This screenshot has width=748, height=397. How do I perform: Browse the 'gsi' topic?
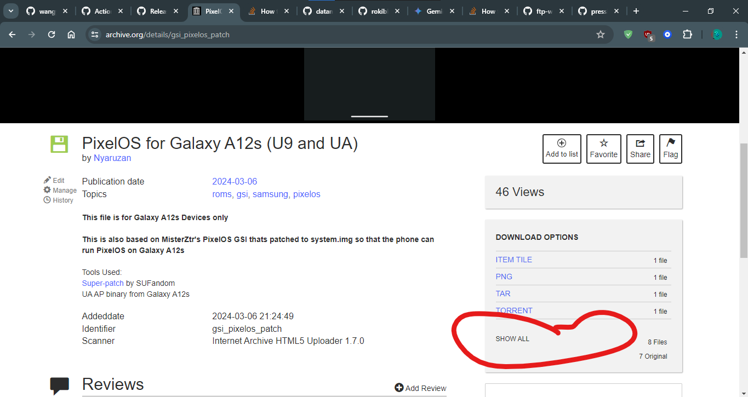[242, 194]
